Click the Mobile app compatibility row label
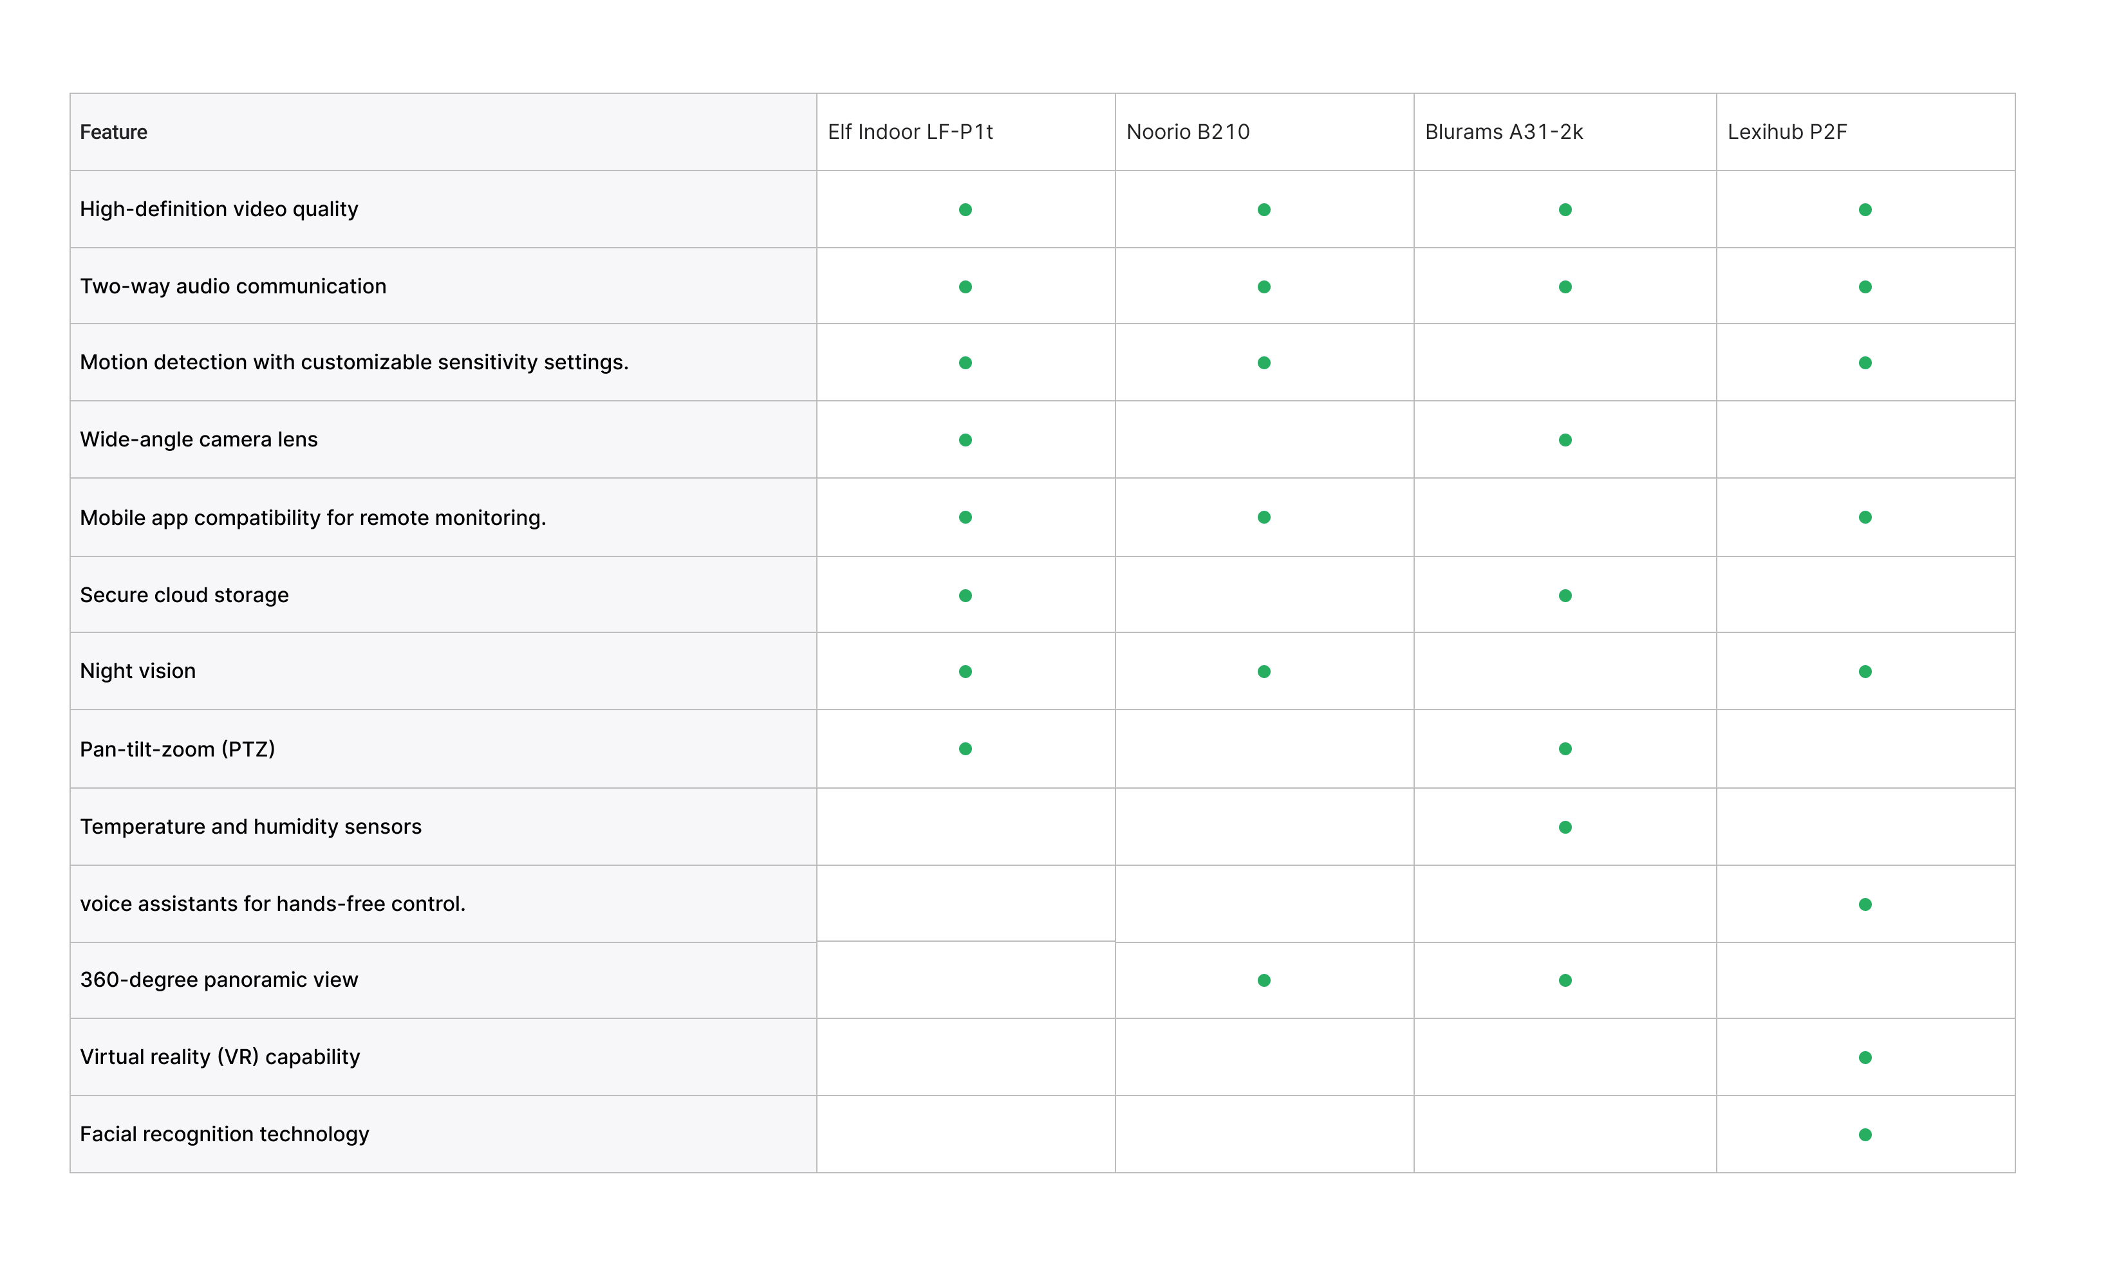Image resolution: width=2119 pixels, height=1266 pixels. (x=312, y=518)
